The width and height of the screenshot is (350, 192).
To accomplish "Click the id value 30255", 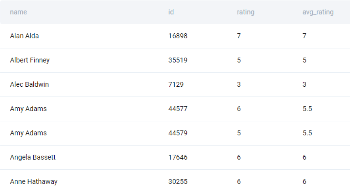I will pyautogui.click(x=178, y=182).
